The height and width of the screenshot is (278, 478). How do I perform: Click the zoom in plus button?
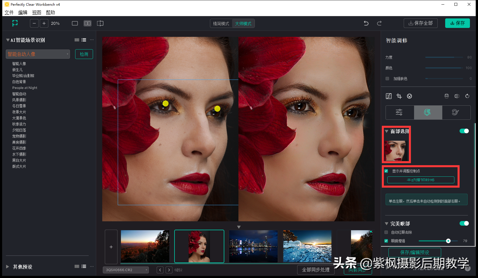coord(44,23)
